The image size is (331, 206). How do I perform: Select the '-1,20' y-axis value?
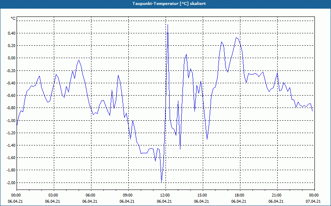[11, 133]
